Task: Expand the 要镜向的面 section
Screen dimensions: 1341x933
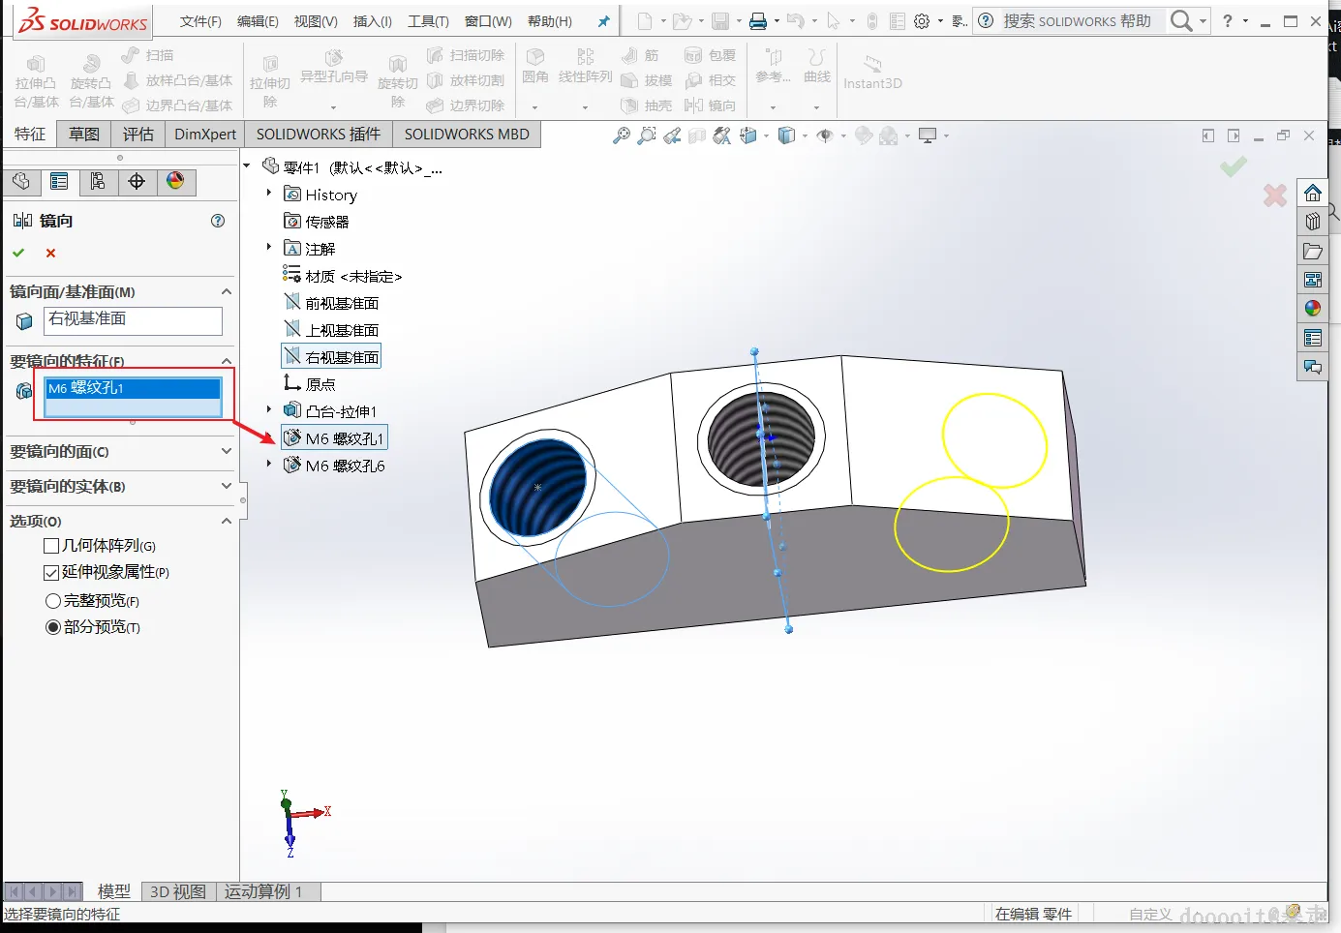Action: pos(226,451)
